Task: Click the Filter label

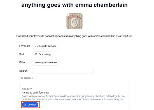Action: pyautogui.click(x=22, y=62)
